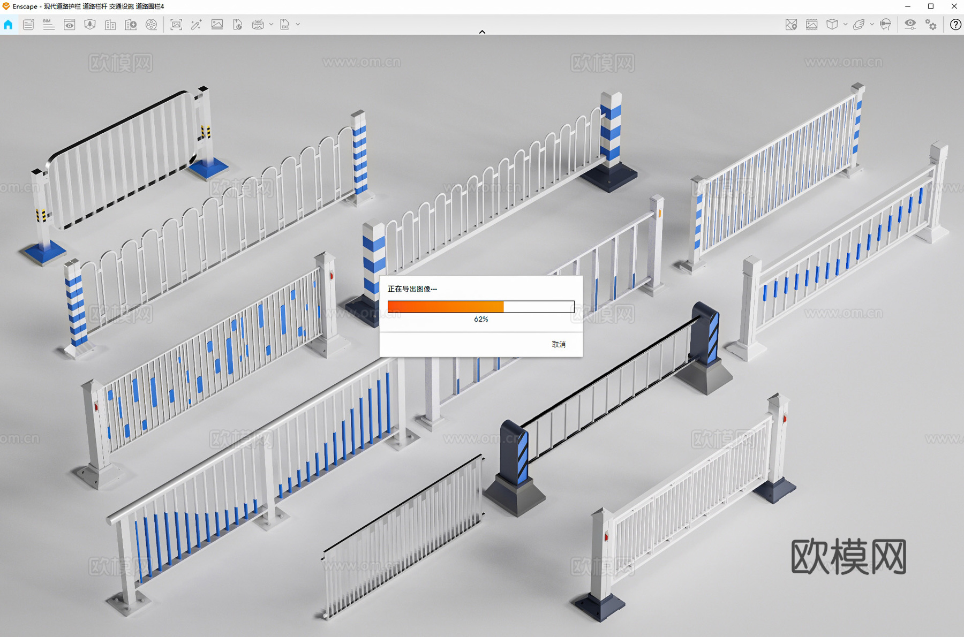This screenshot has height=637, width=964.
Task: Open the site context map icon
Action: (x=791, y=25)
